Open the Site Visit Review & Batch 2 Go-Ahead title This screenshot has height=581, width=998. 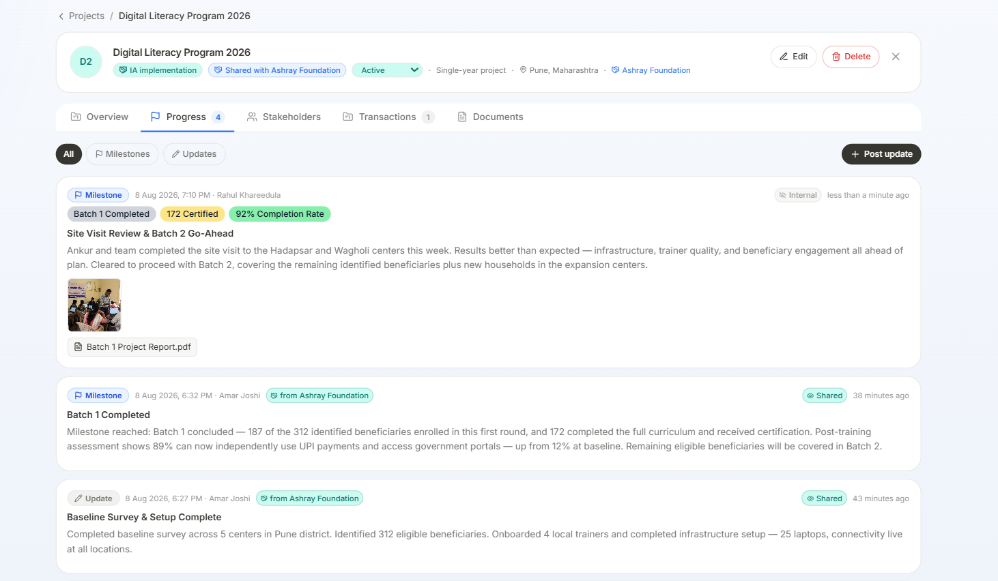[150, 233]
